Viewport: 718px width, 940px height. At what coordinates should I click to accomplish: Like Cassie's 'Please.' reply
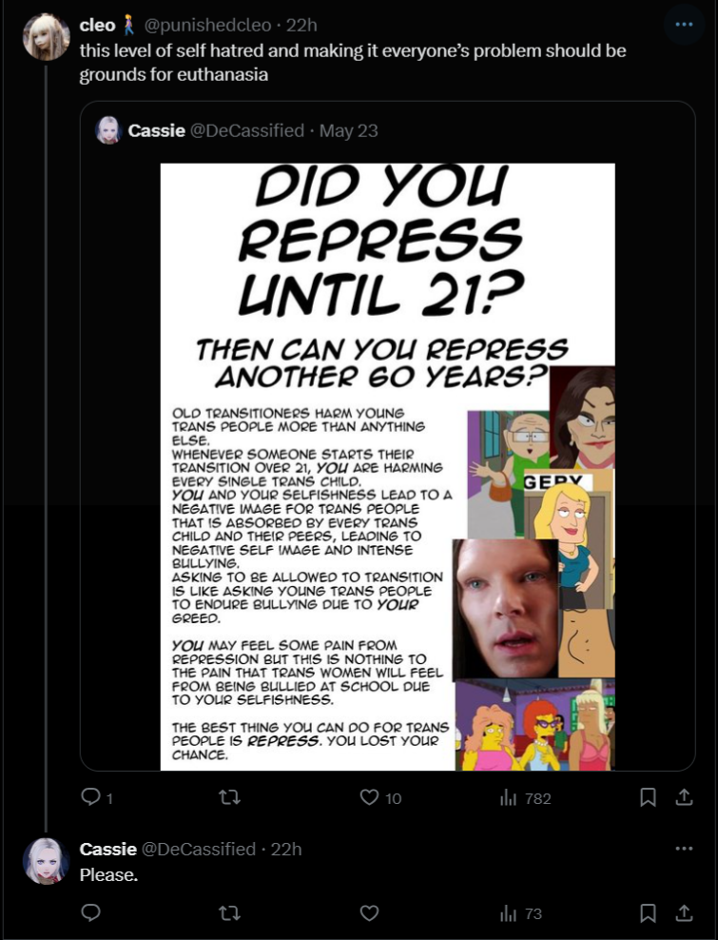(x=369, y=913)
